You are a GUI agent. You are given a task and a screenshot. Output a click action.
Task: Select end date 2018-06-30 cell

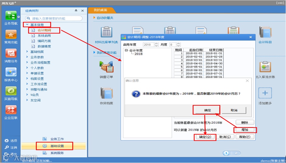pos(214,70)
